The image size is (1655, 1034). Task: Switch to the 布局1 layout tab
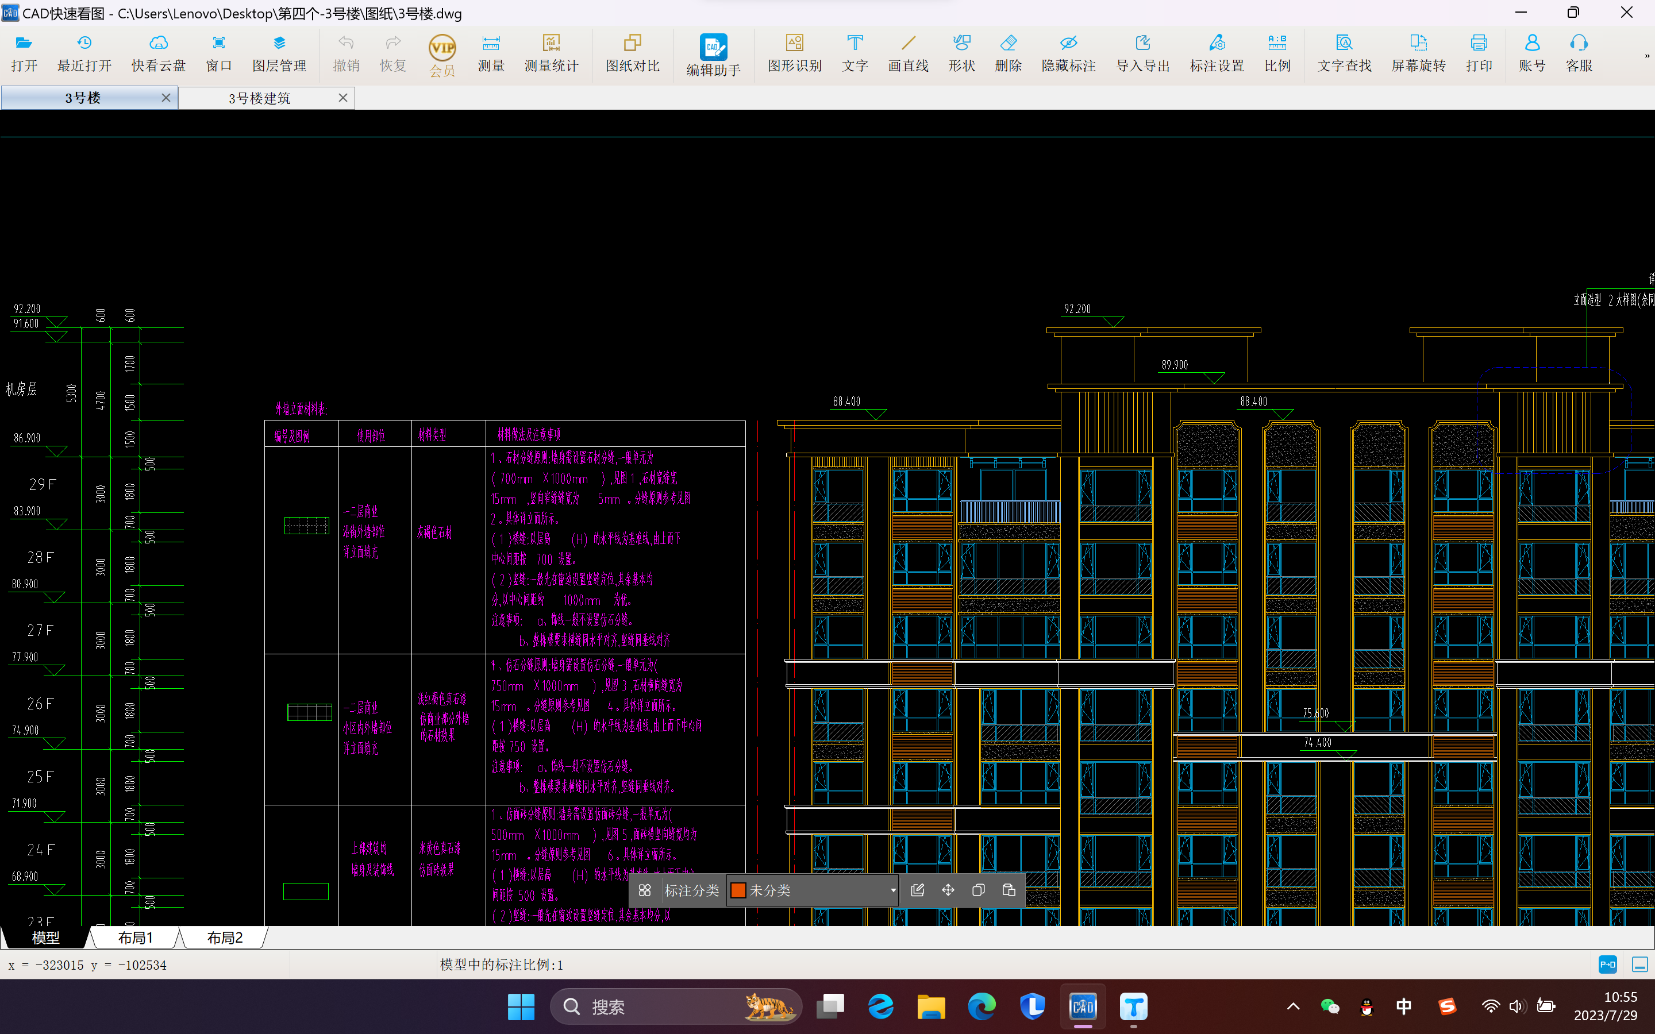[134, 937]
